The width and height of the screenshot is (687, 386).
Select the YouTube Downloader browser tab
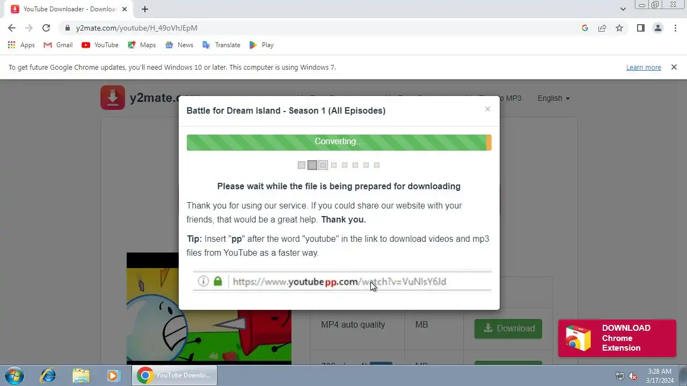click(68, 9)
